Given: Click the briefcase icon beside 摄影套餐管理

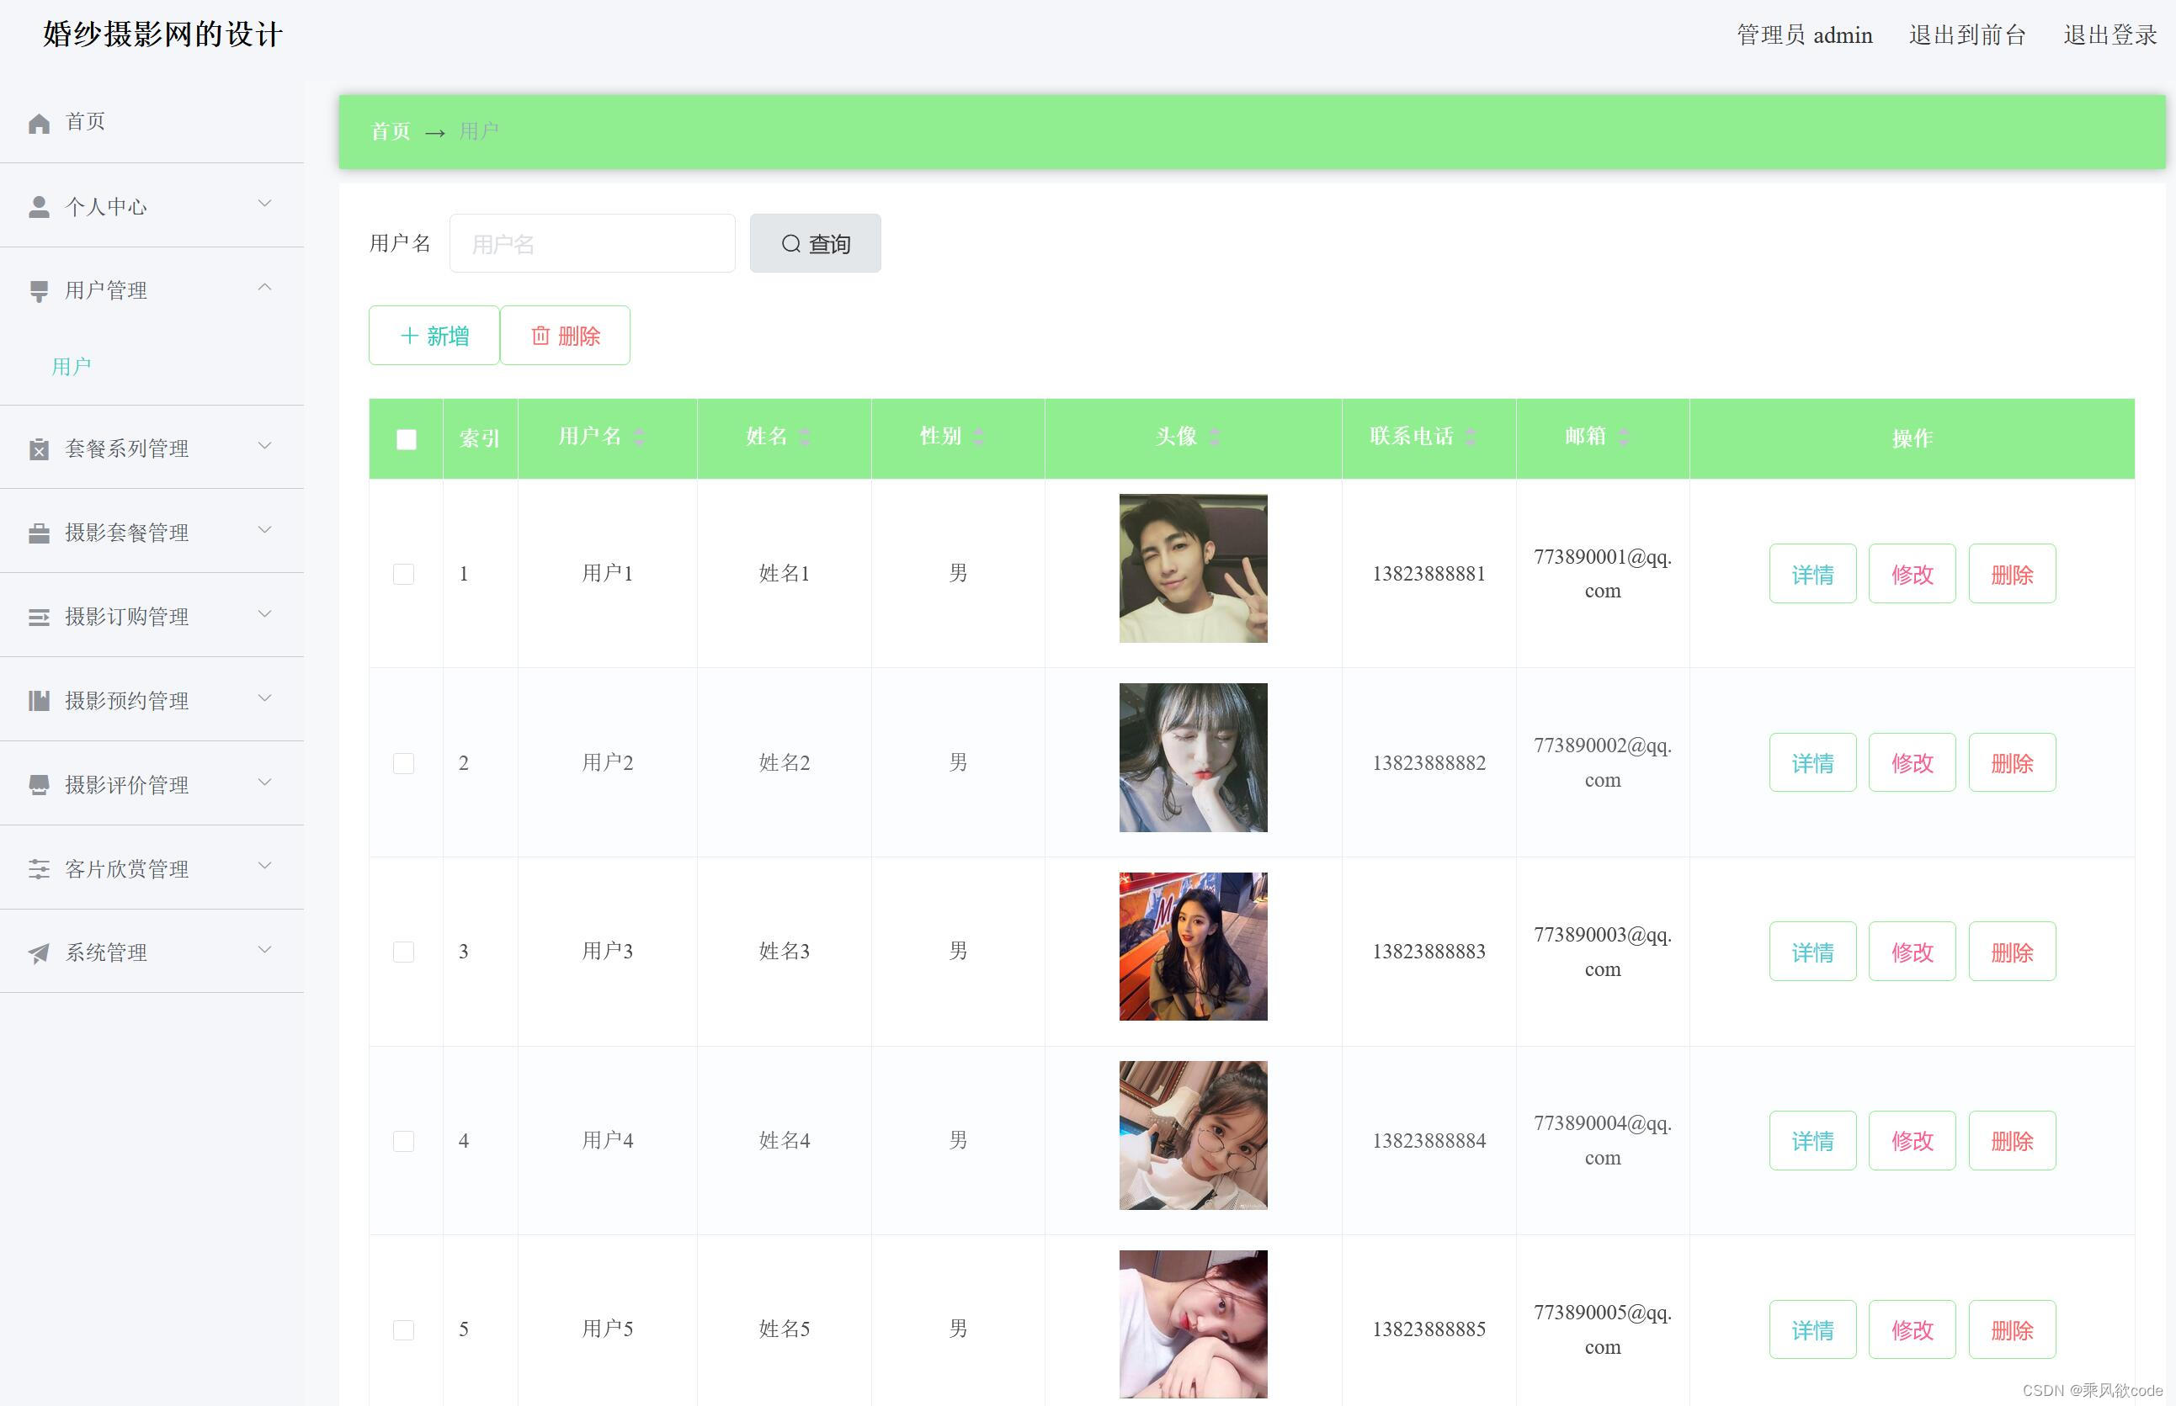Looking at the screenshot, I should pyautogui.click(x=39, y=533).
